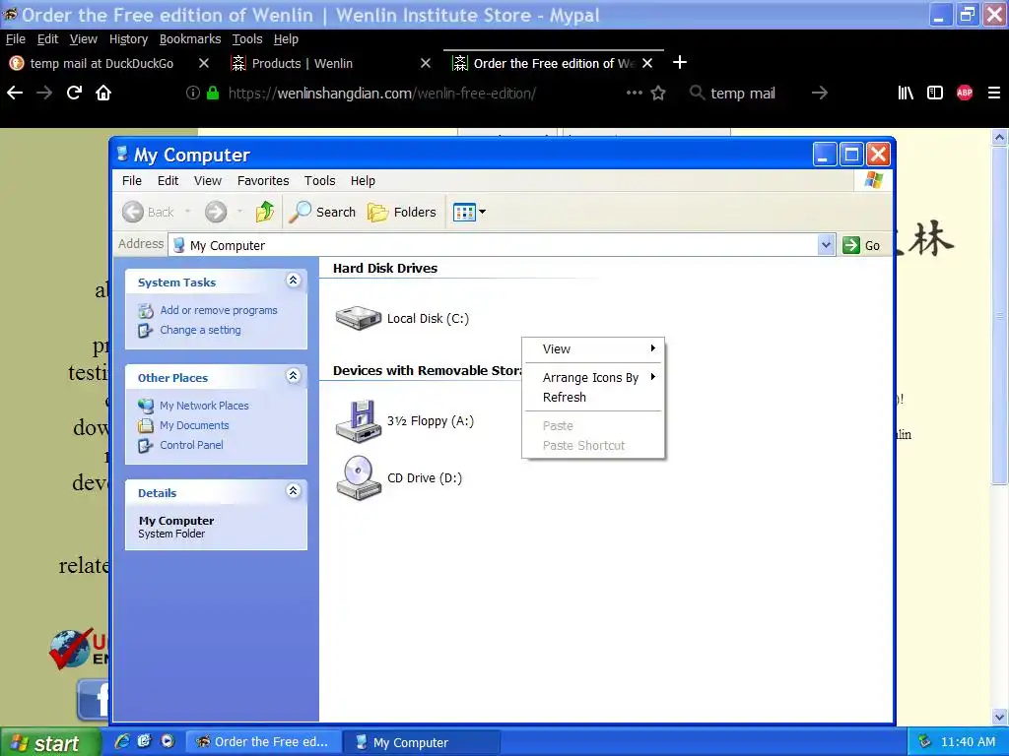This screenshot has width=1009, height=756.
Task: Go up one folder level in My Computer
Action: tap(264, 212)
